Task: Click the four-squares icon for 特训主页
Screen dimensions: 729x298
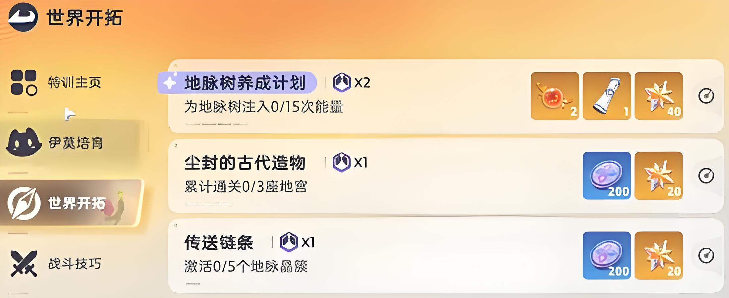Action: click(24, 82)
